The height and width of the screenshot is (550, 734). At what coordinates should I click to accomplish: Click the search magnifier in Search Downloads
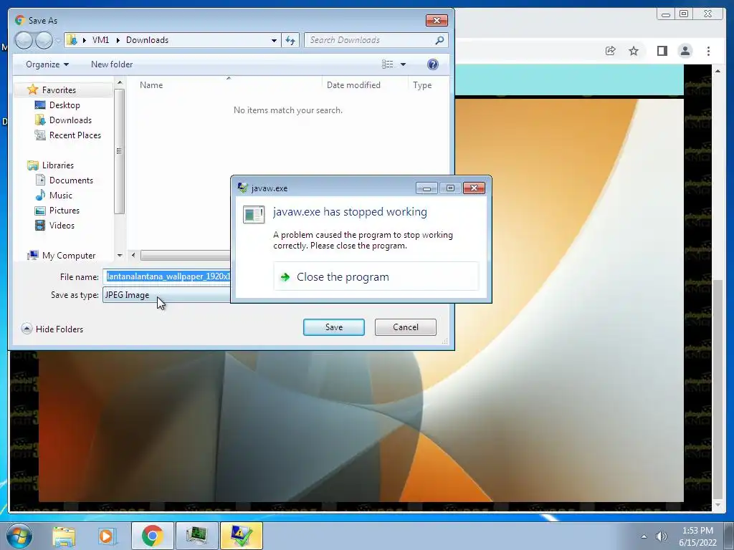(439, 40)
